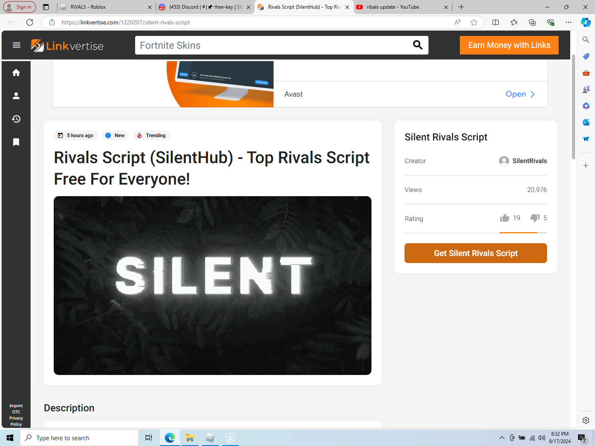Open split screen button in Edge toolbar
595x446 pixels.
click(496, 22)
